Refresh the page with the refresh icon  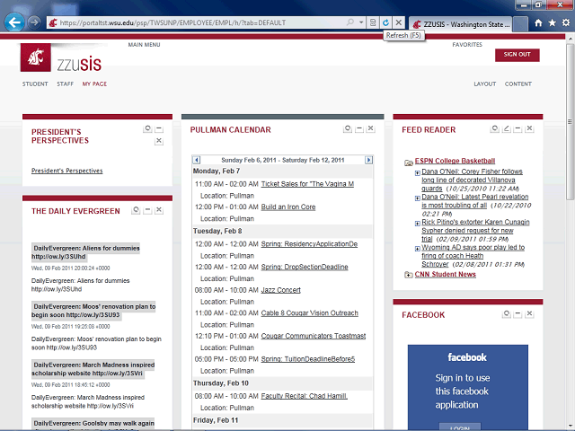tap(385, 22)
